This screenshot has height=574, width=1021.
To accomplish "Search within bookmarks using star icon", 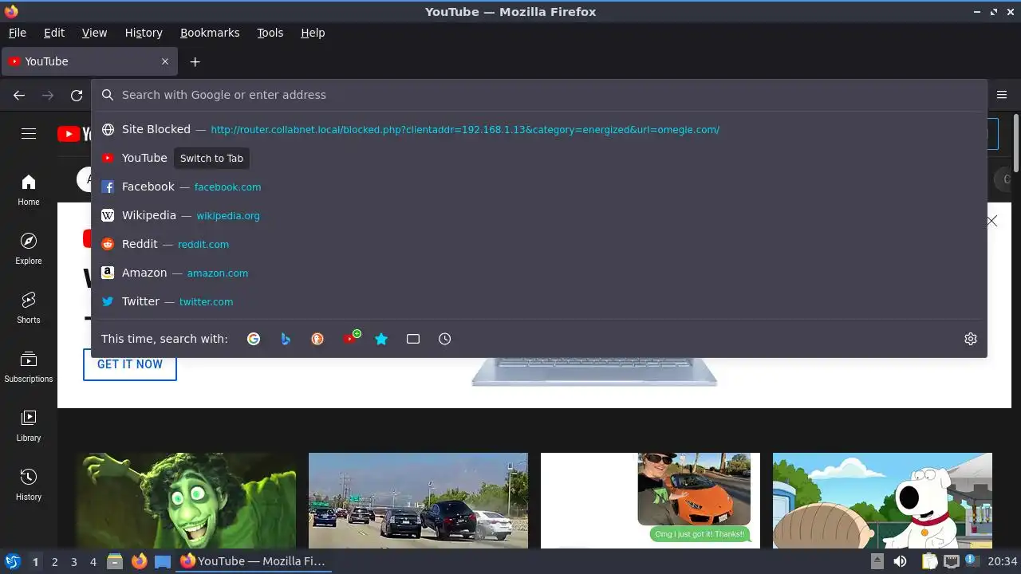I will [381, 339].
